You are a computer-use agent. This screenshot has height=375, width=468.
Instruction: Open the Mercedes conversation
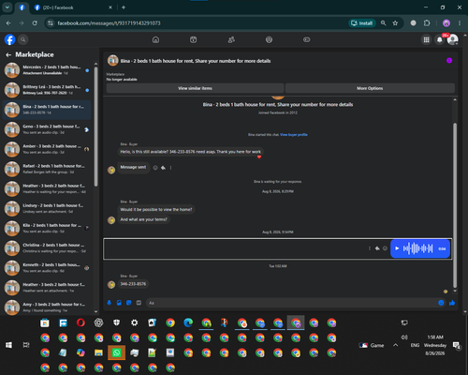[47, 70]
